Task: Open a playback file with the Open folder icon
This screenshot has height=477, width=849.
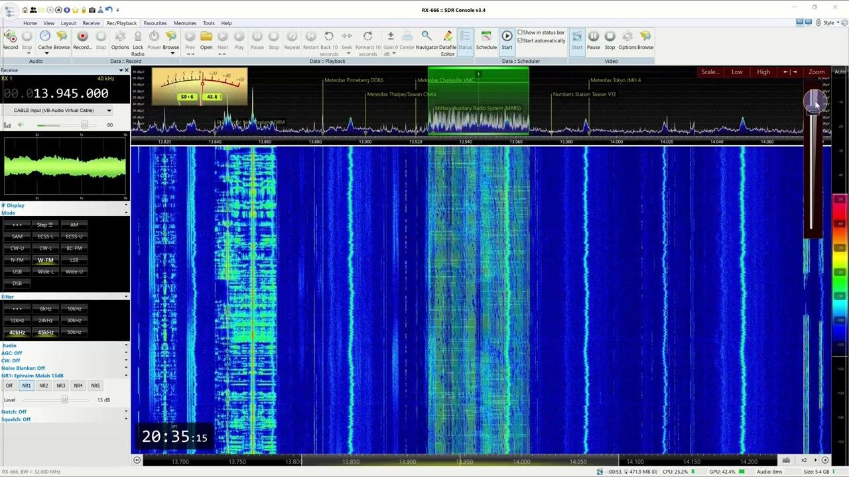Action: pos(206,40)
